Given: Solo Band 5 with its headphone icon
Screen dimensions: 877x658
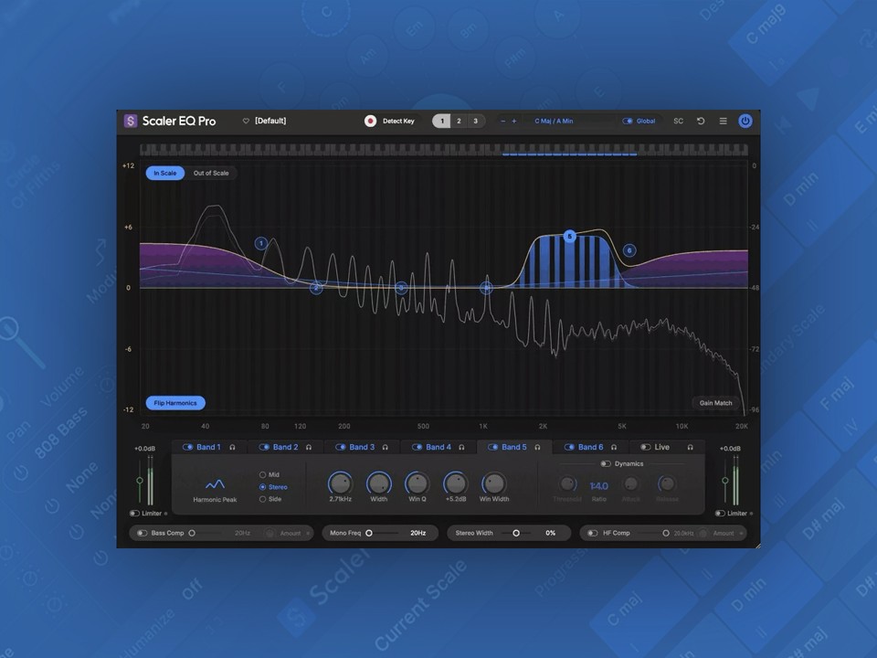Looking at the screenshot, I should tap(537, 447).
